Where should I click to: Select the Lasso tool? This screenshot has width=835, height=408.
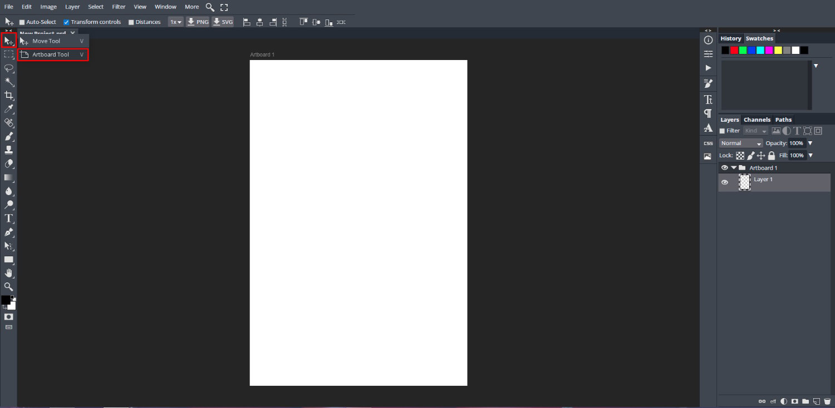coord(9,68)
